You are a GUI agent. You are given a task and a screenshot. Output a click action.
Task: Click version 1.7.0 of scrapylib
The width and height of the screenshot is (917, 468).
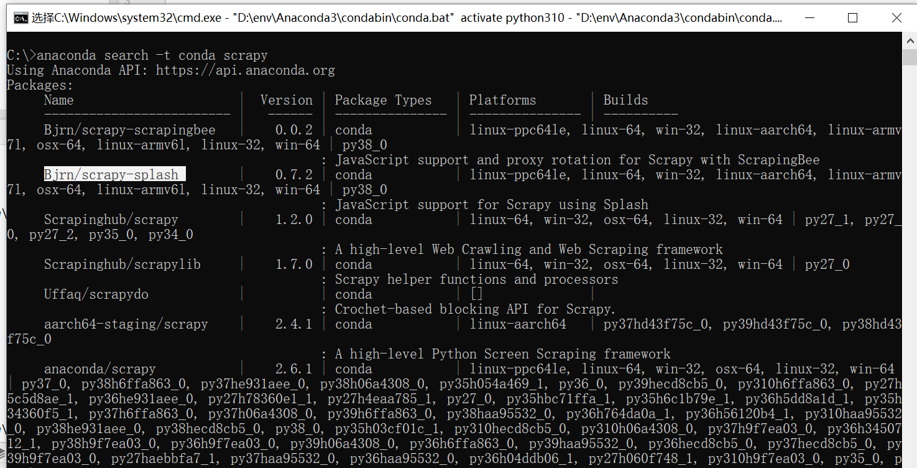(294, 264)
